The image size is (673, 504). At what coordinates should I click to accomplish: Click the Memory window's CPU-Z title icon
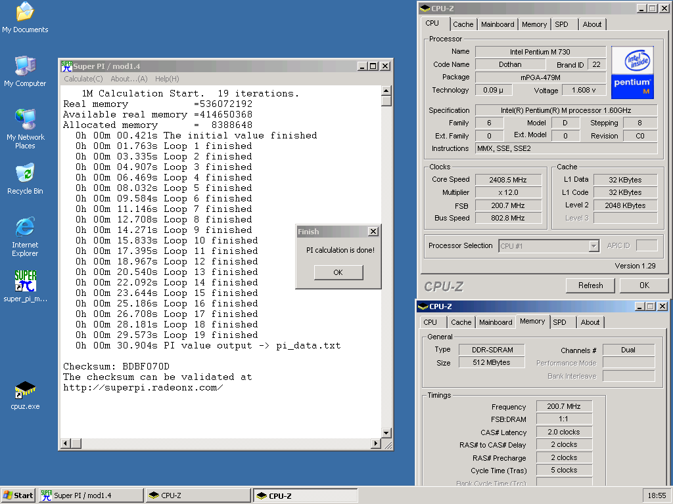(423, 306)
